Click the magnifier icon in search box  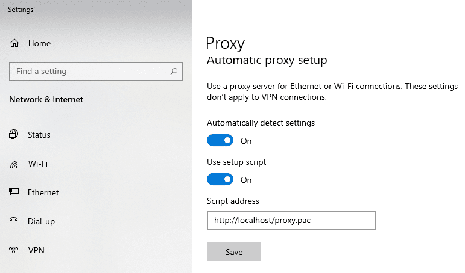[174, 72]
